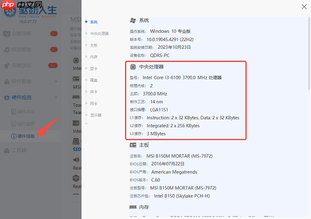Click version number 10.0.19045.4291 (22H2)

pos(170,39)
